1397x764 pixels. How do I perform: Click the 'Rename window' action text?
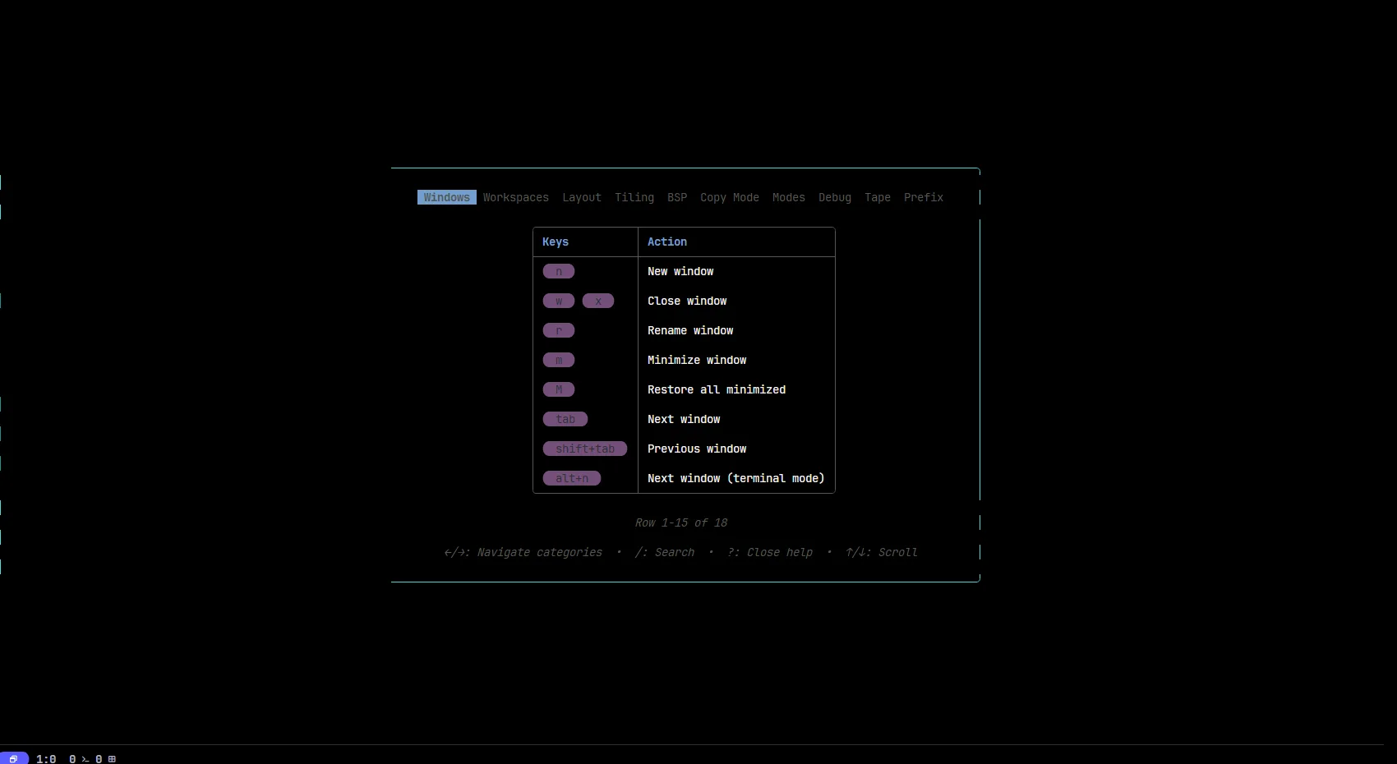click(x=690, y=330)
